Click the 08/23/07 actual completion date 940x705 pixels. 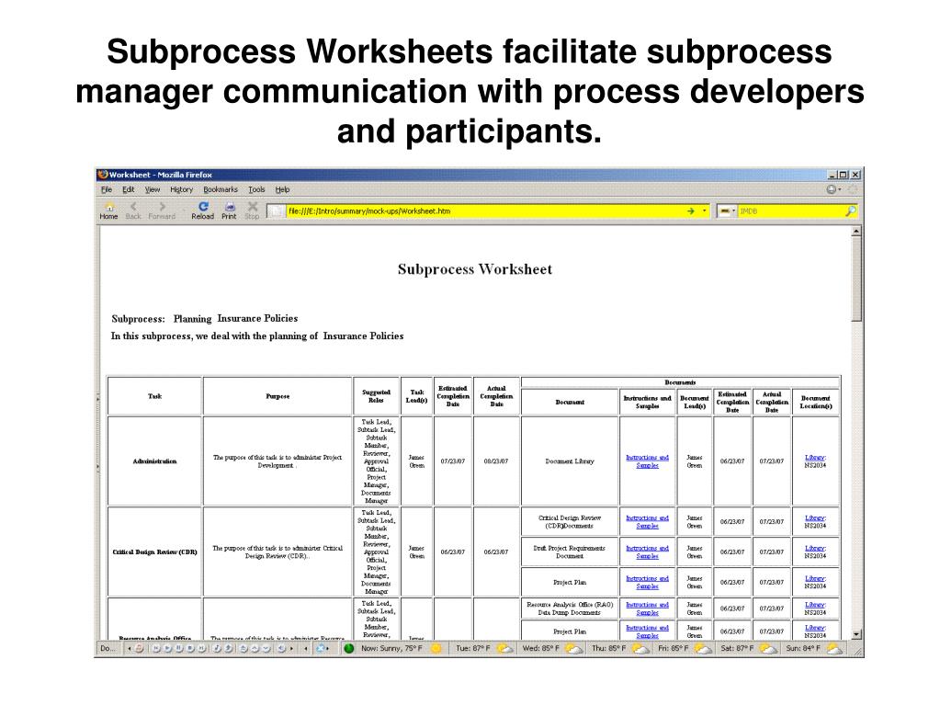(x=496, y=461)
